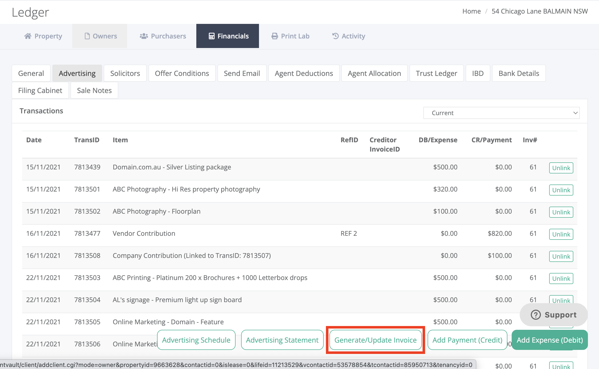Click the Advertising Statement button

pyautogui.click(x=282, y=340)
